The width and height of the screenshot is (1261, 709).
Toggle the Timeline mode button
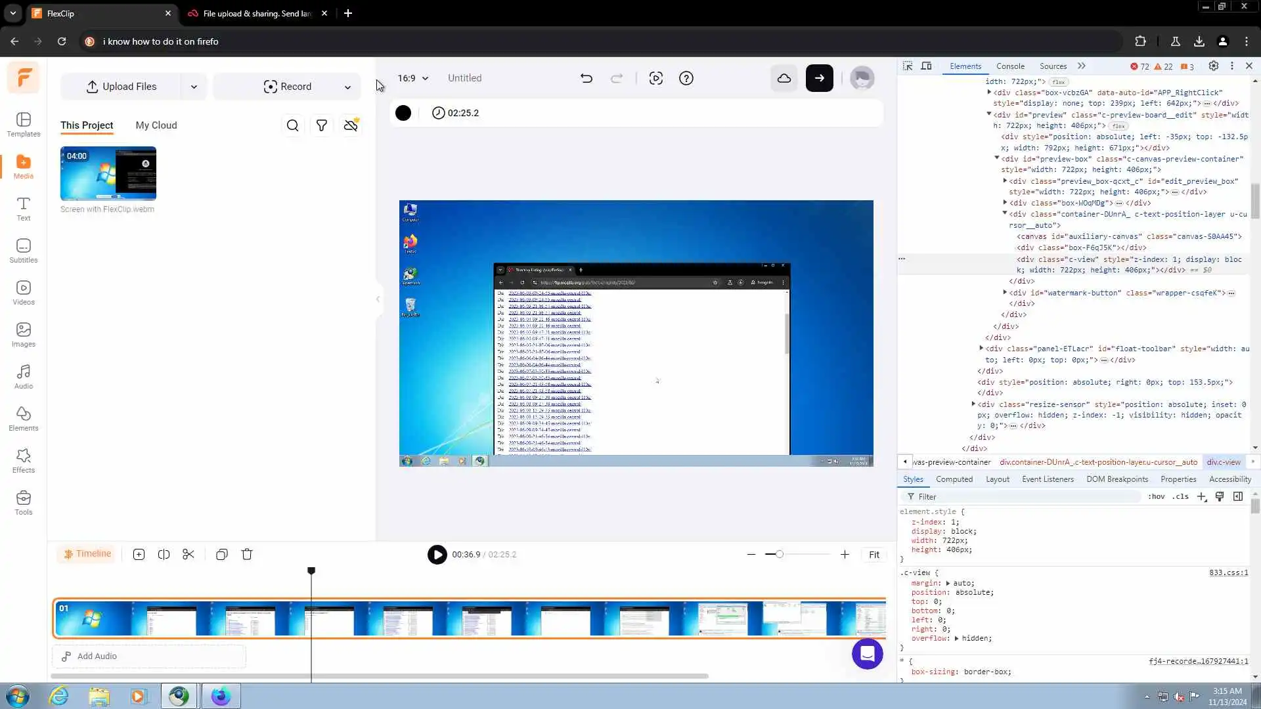point(87,553)
